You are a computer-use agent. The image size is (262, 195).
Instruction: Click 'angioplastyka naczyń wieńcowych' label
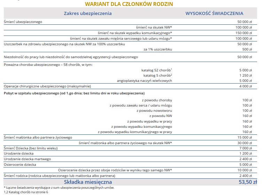(144, 80)
